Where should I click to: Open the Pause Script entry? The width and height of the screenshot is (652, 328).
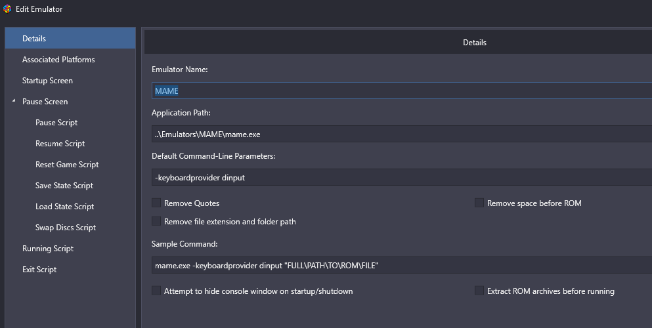coord(56,123)
